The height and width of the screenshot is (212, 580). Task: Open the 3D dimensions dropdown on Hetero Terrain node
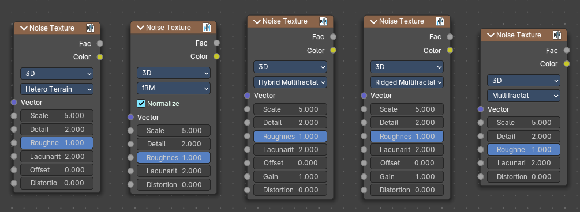(x=57, y=74)
